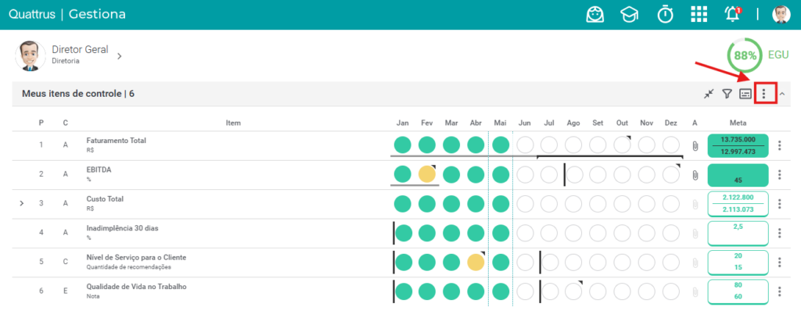Screen dimensions: 801x325
Task: Open the EBITDA row three-dot menu
Action: (780, 175)
